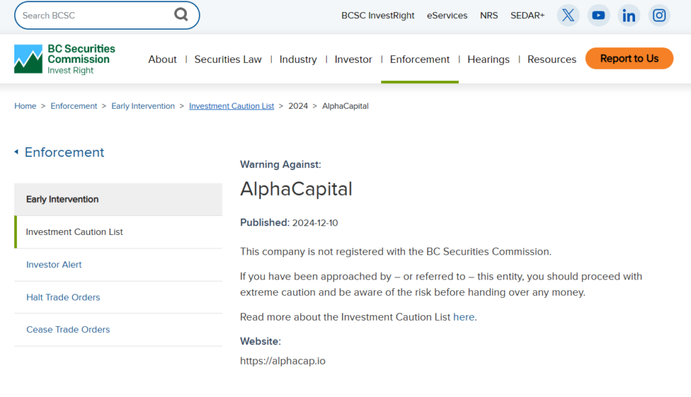Follow the 'here' link about Caution List
691x397 pixels.
(x=464, y=317)
